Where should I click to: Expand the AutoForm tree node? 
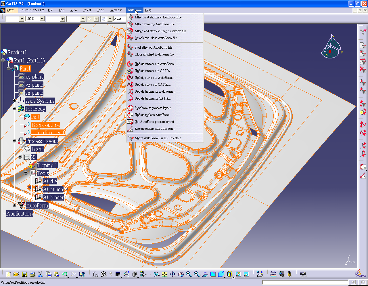14,205
